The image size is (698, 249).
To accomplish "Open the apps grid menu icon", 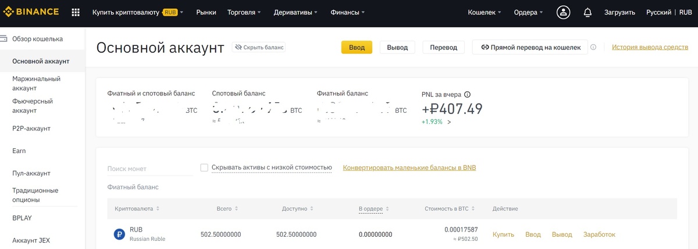I will click(76, 12).
